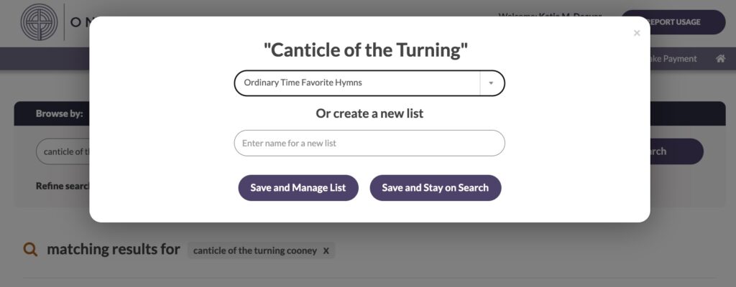Go to the home icon in navigation bar
The image size is (736, 287).
point(720,59)
